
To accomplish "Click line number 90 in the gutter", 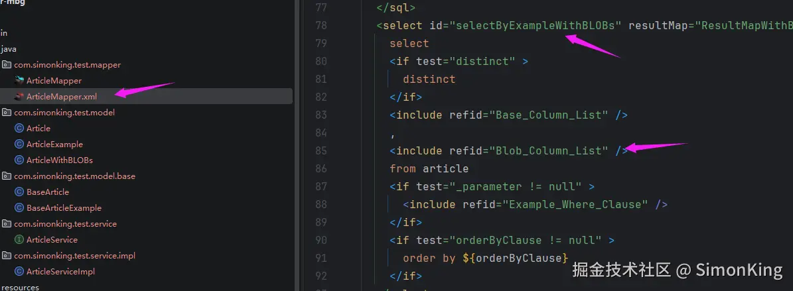I will 321,240.
